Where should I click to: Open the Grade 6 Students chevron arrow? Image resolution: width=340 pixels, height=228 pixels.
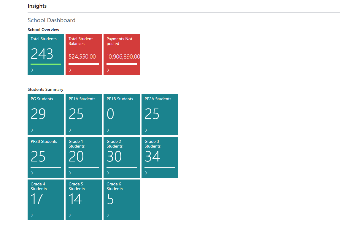pos(108,215)
